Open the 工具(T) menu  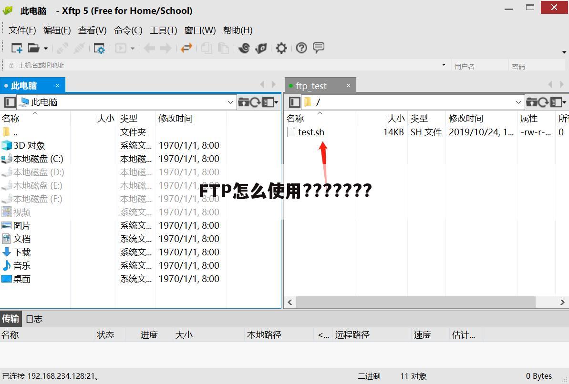click(x=163, y=30)
